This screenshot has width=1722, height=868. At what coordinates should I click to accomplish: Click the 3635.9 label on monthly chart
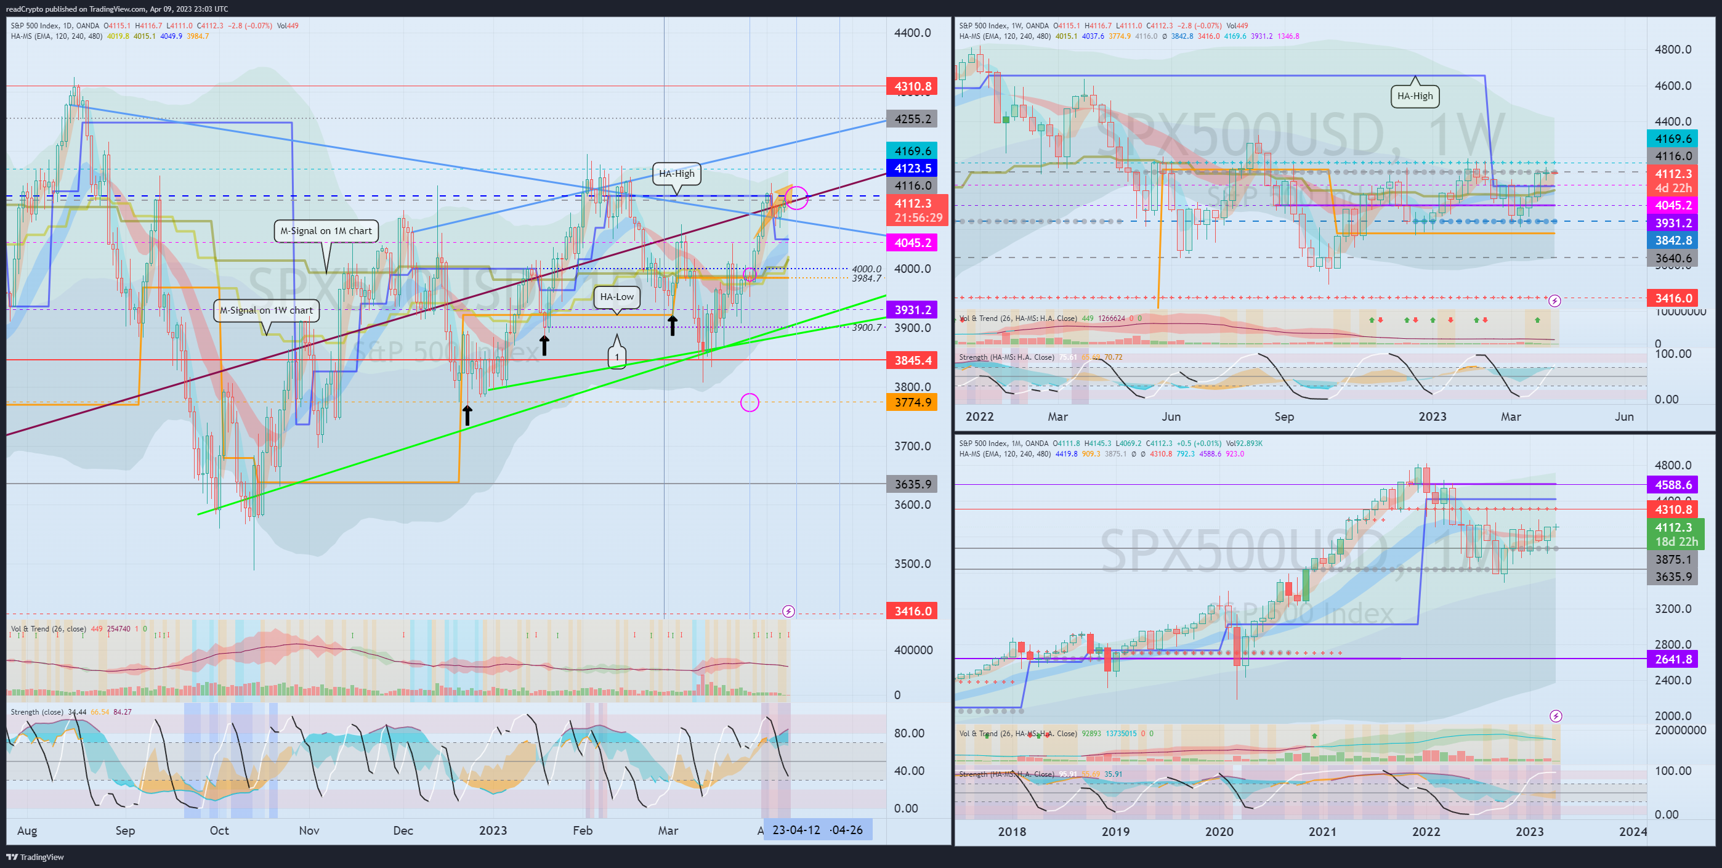1673,577
